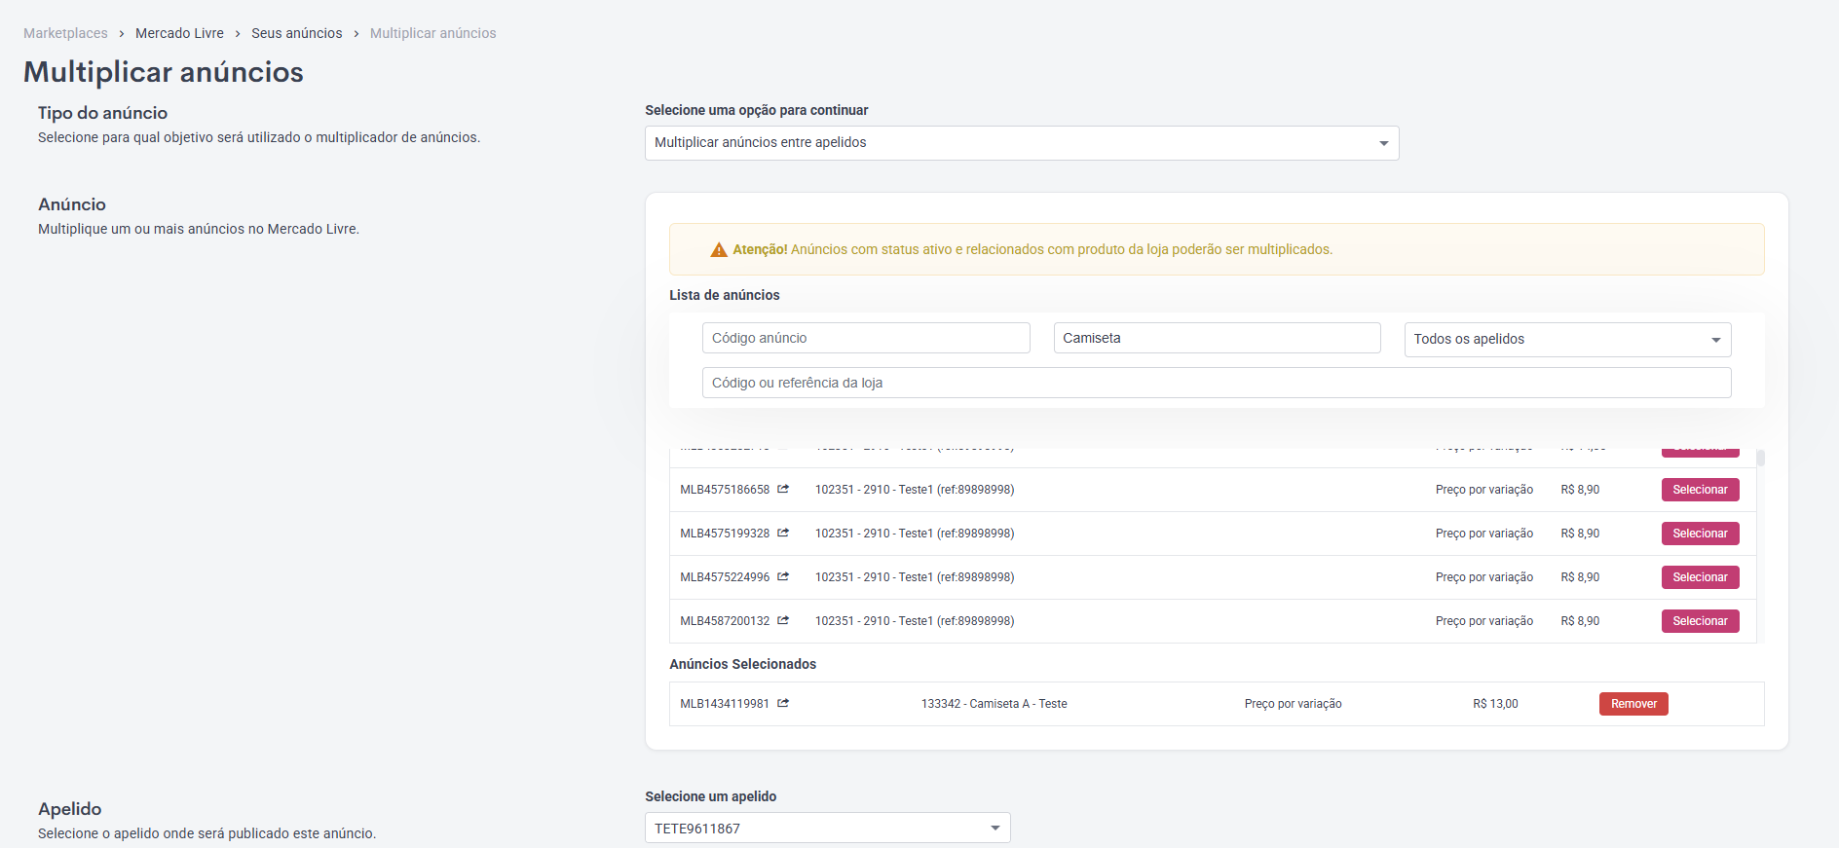1839x848 pixels.
Task: Click selected ad code MLB1434119981
Action: coord(725,704)
